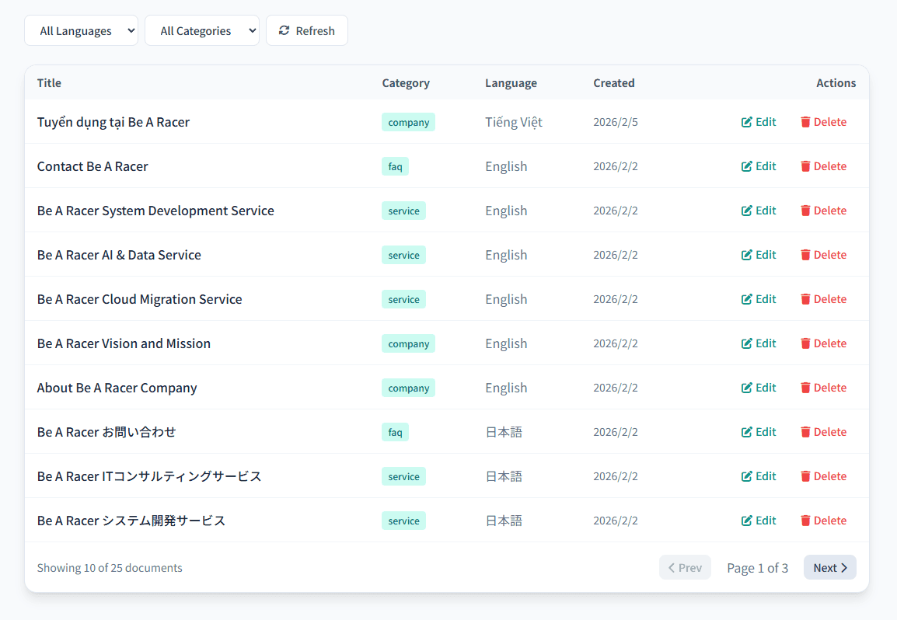Click trash icon for Contact Be A Racer
Viewport: 897px width, 620px height.
pyautogui.click(x=805, y=166)
